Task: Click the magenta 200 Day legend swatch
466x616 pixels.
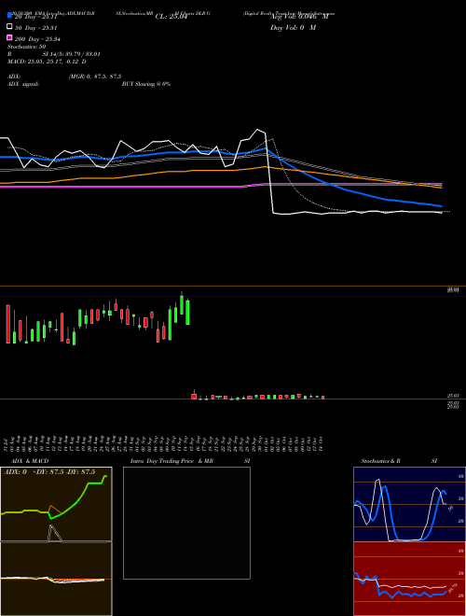Action: pos(9,37)
